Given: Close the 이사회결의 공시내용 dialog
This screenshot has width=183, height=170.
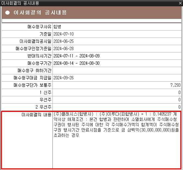Looking at the screenshot, I should [180, 3].
